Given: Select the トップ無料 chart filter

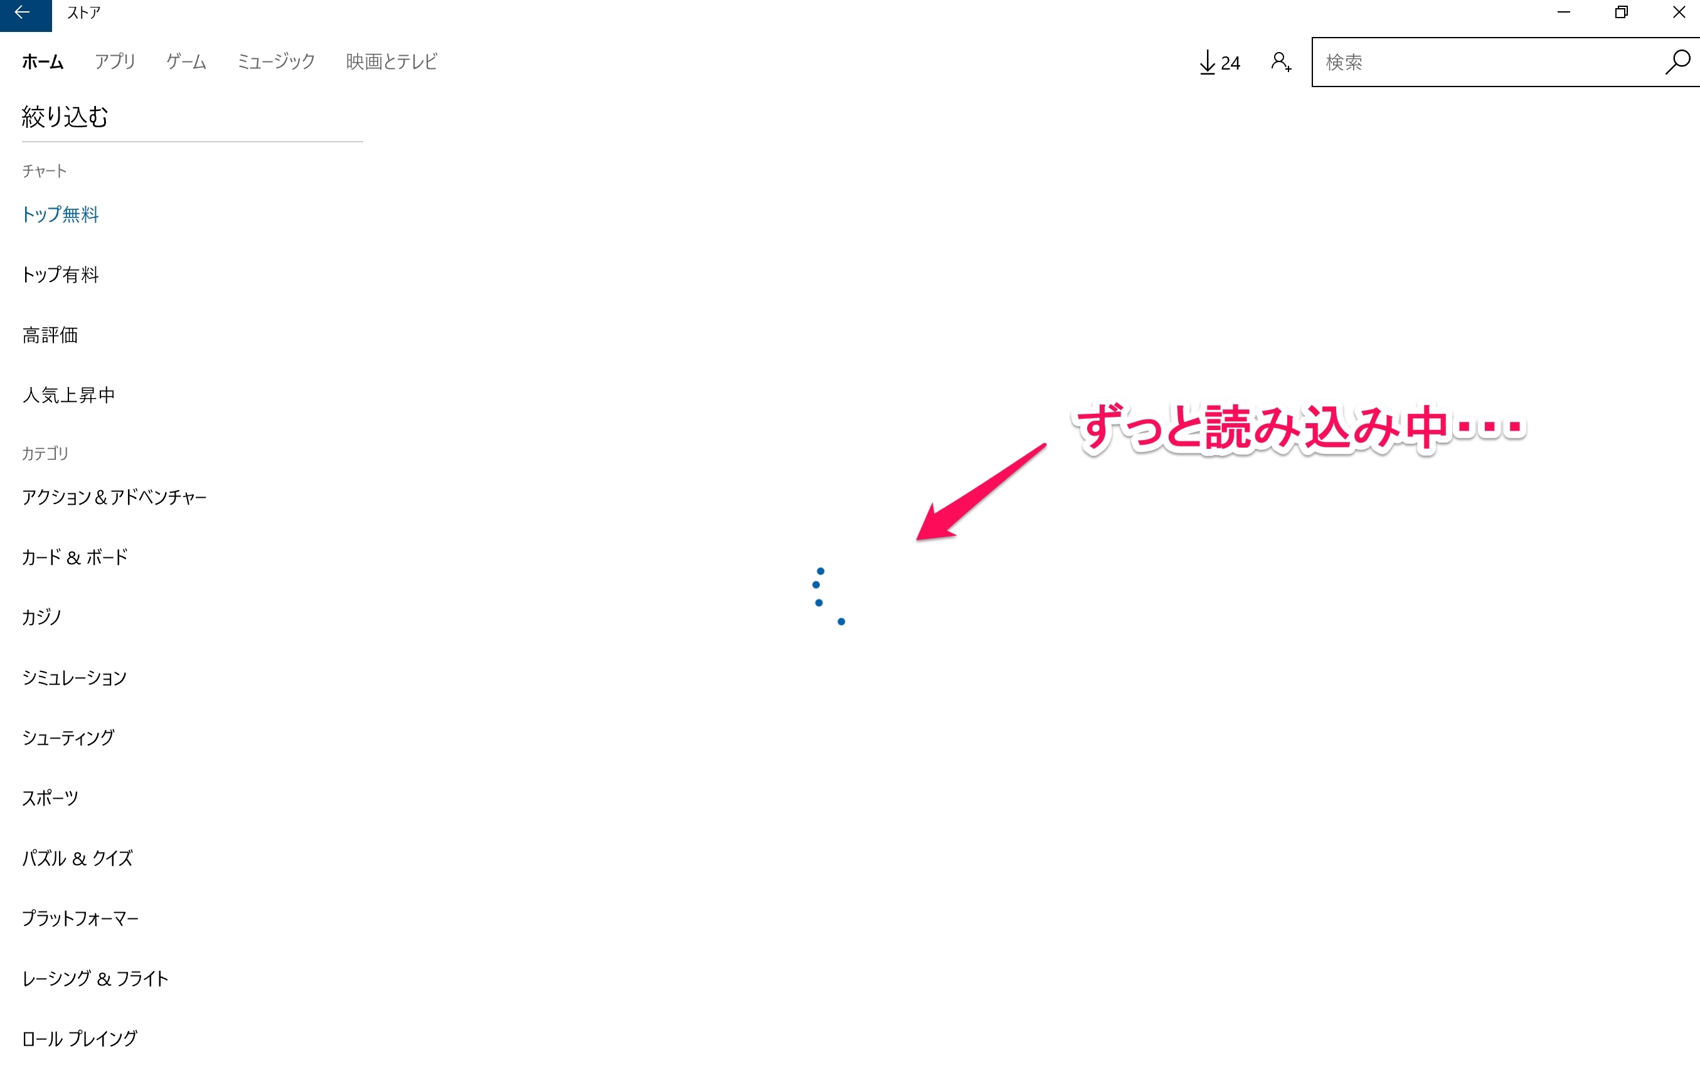Looking at the screenshot, I should [61, 214].
